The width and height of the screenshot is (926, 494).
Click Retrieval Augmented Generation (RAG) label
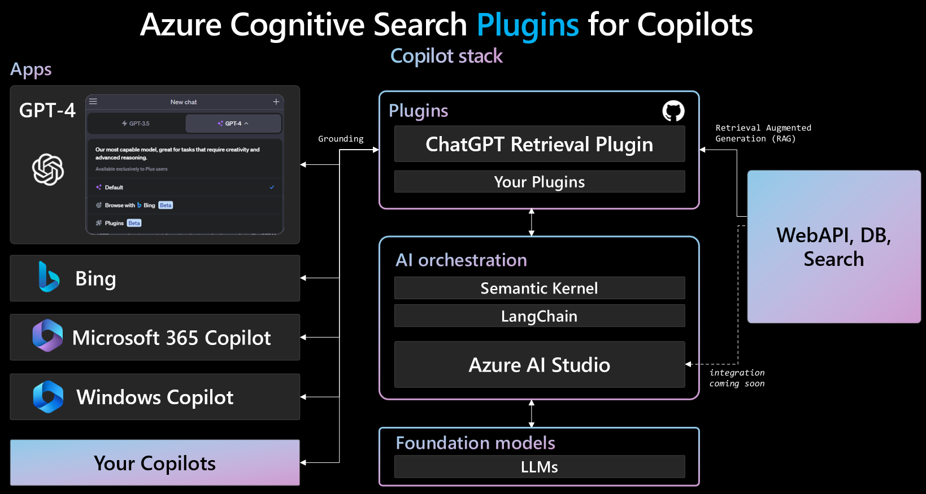pos(763,133)
